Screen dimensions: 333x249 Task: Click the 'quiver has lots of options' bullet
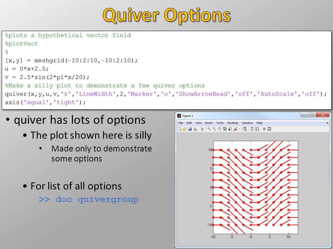[x=80, y=120]
